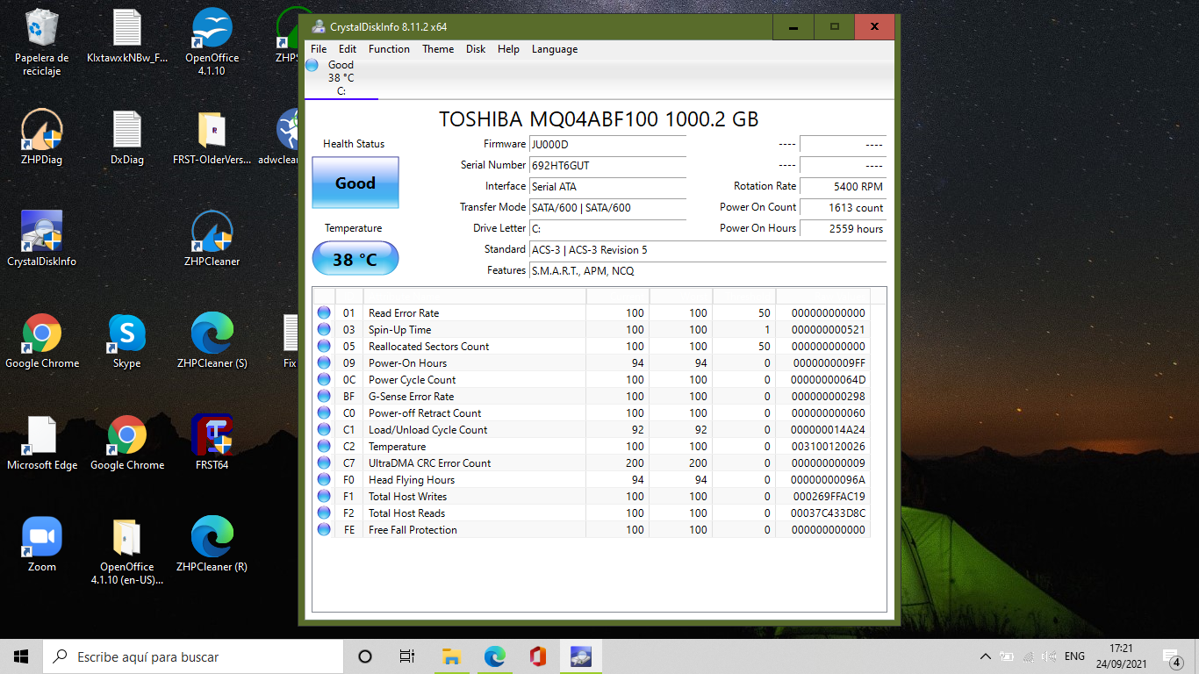This screenshot has width=1199, height=674.
Task: Click the status orb for Load/Unload Cycle Count
Action: click(324, 429)
